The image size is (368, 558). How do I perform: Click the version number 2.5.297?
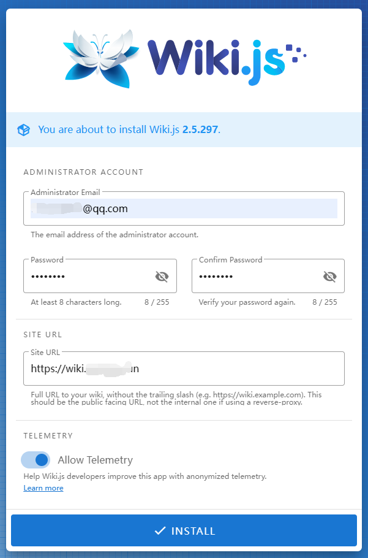[200, 129]
